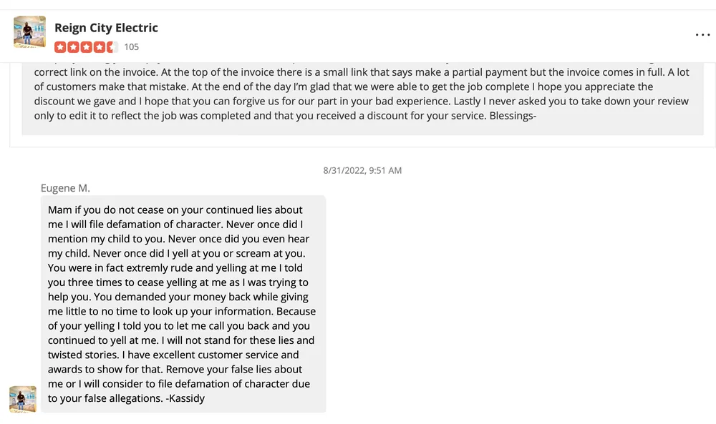The width and height of the screenshot is (716, 424).
Task: Click the Reign City Electric header avatar
Action: (x=29, y=32)
